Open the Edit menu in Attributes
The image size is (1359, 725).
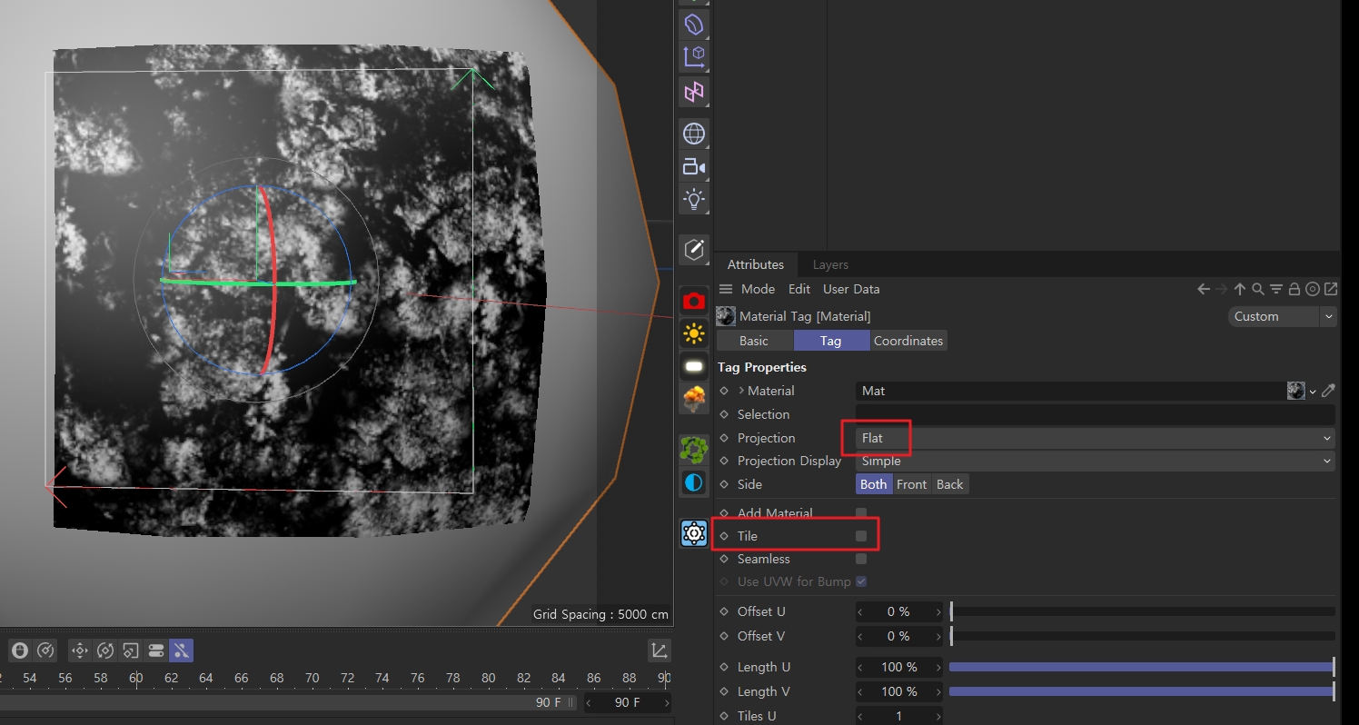(x=799, y=289)
